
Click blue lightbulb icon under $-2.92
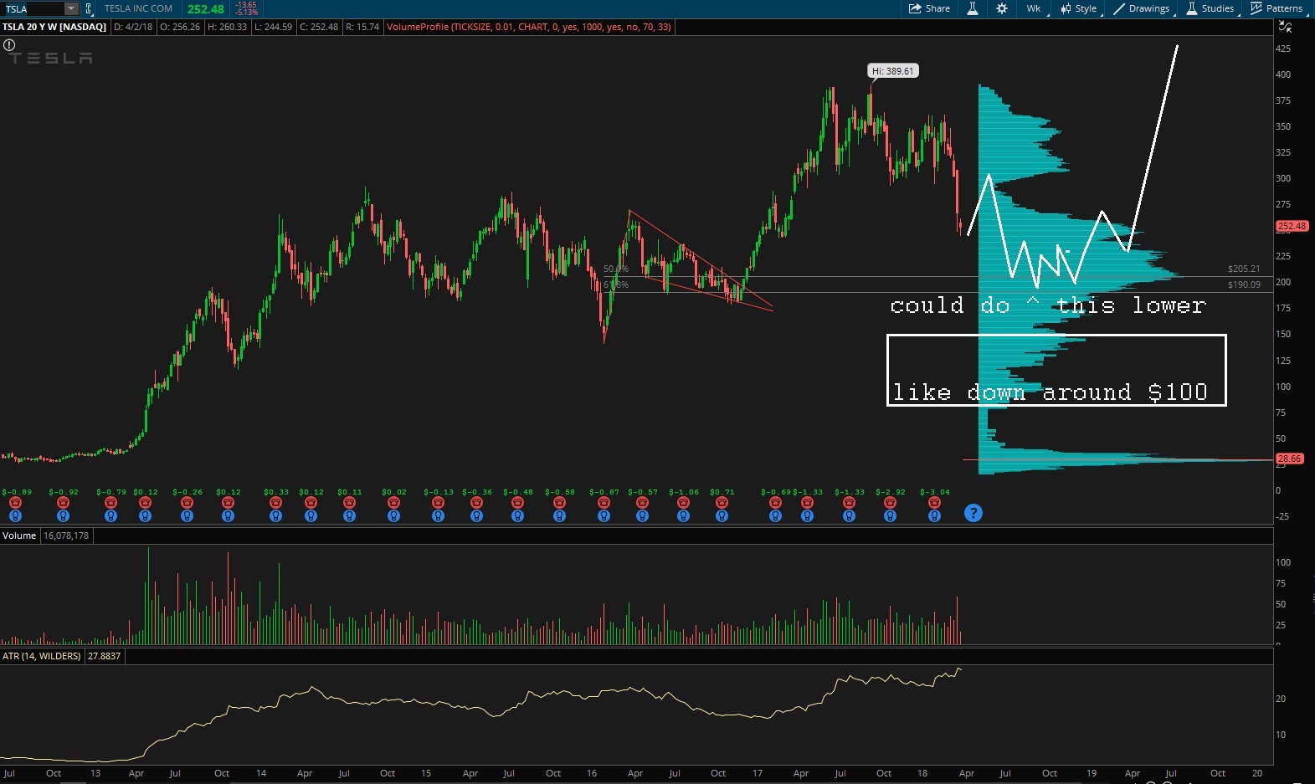890,515
